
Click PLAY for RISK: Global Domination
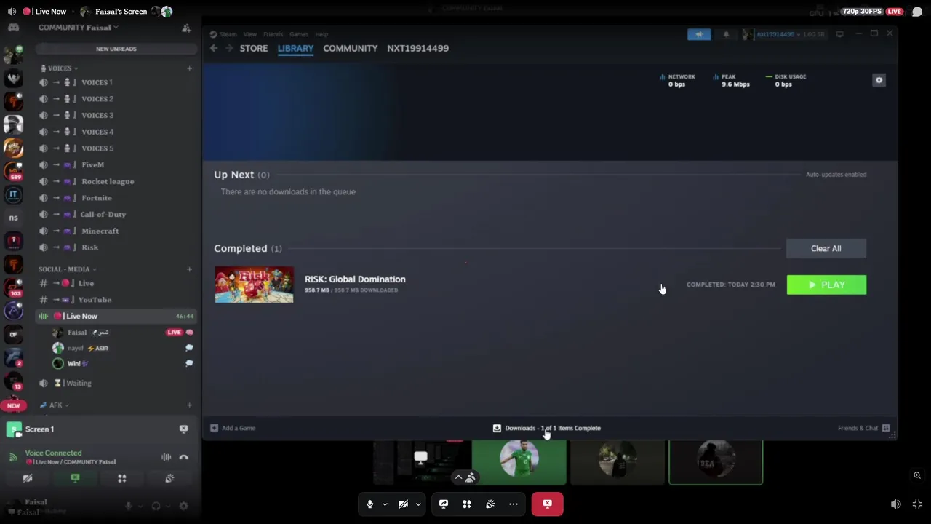click(x=826, y=285)
